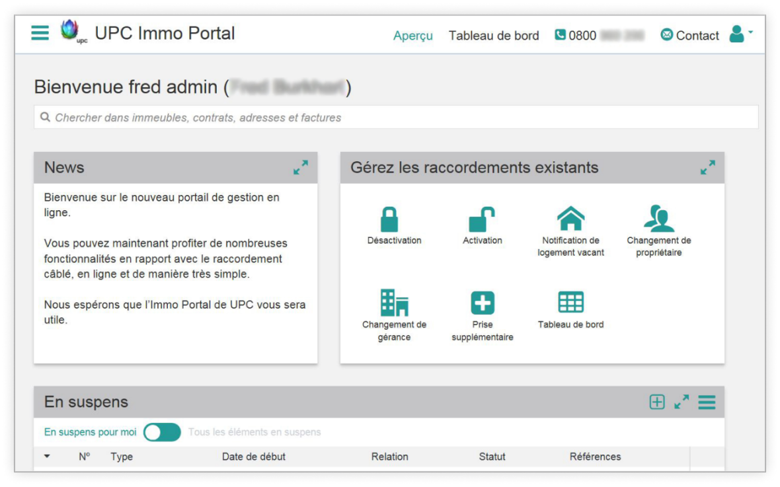780x487 pixels.
Task: Open Changement de gérance building icon
Action: (394, 303)
